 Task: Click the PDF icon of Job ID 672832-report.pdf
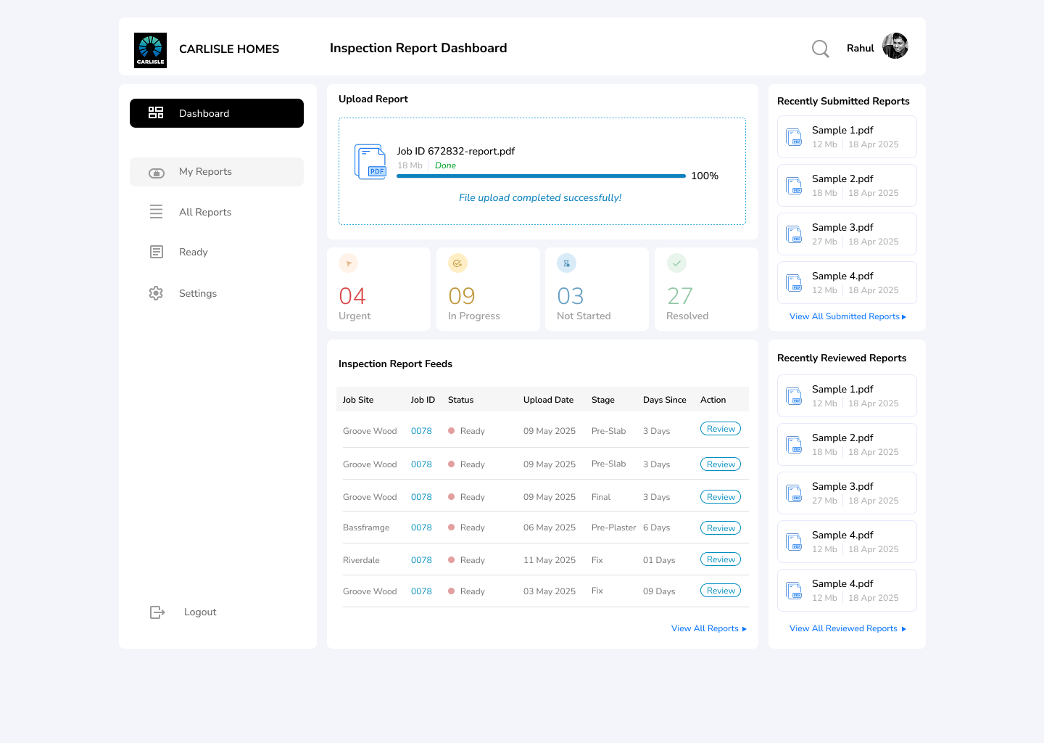coord(370,161)
